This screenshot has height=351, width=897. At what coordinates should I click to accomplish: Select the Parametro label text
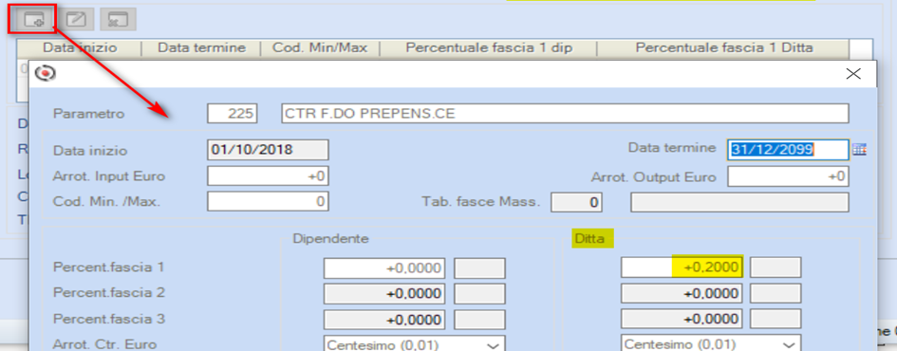coord(88,114)
